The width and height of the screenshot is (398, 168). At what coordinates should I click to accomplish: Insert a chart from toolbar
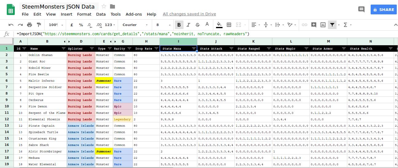[x=323, y=25]
